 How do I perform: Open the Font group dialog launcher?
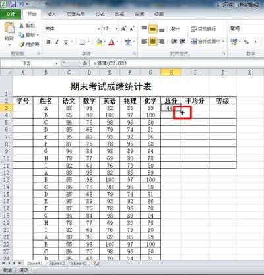click(134, 54)
